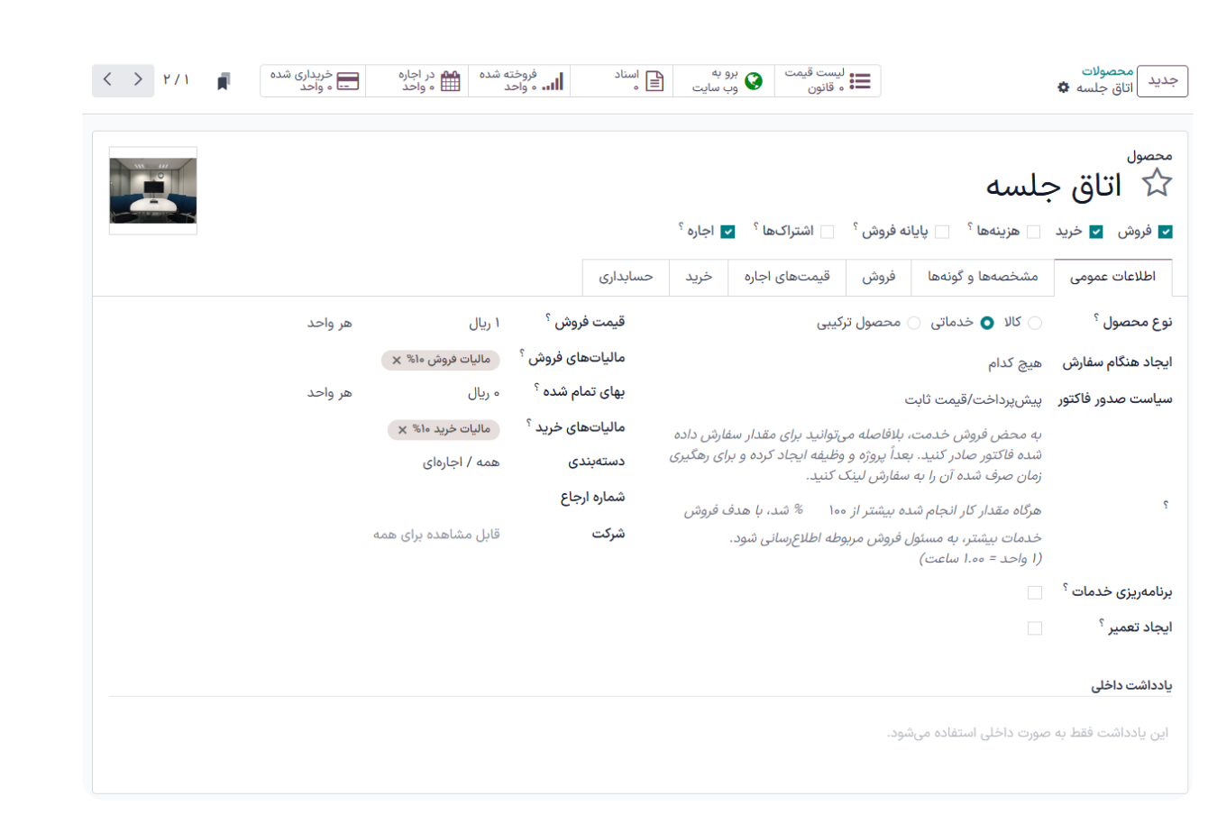Screen dimensions: 1208x815
Task: Open the gear settings icon beside the breadcrumb
Action: [x=1063, y=87]
